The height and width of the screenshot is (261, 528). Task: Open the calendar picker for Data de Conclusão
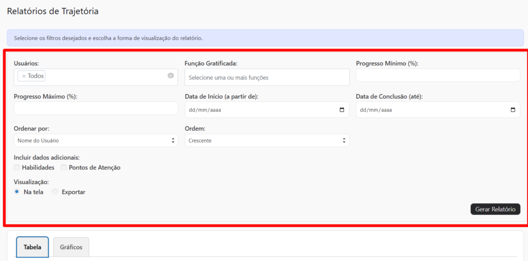pos(513,110)
